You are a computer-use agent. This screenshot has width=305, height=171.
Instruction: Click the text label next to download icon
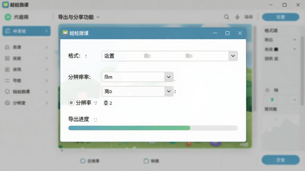[x=248, y=17]
